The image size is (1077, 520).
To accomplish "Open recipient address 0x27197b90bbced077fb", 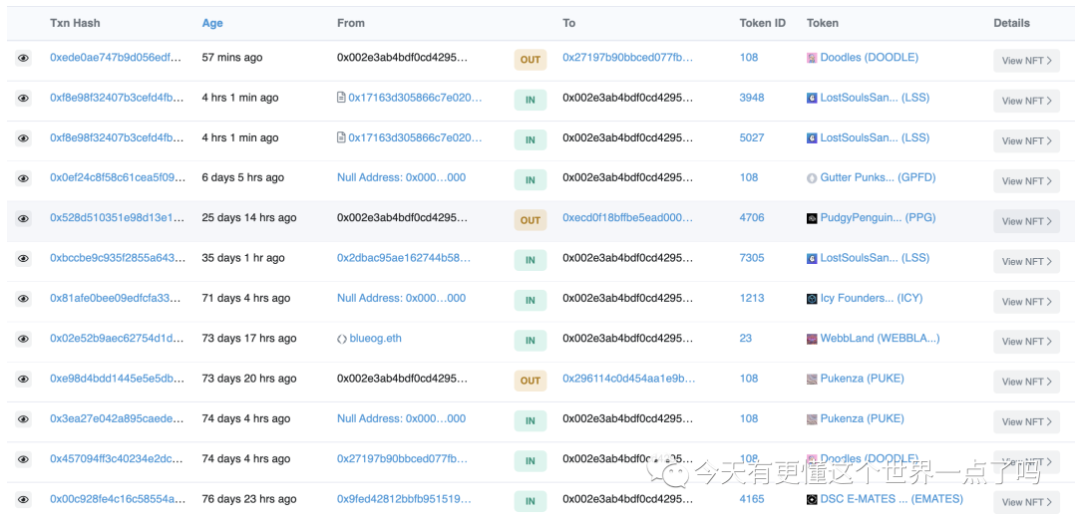I will click(628, 58).
